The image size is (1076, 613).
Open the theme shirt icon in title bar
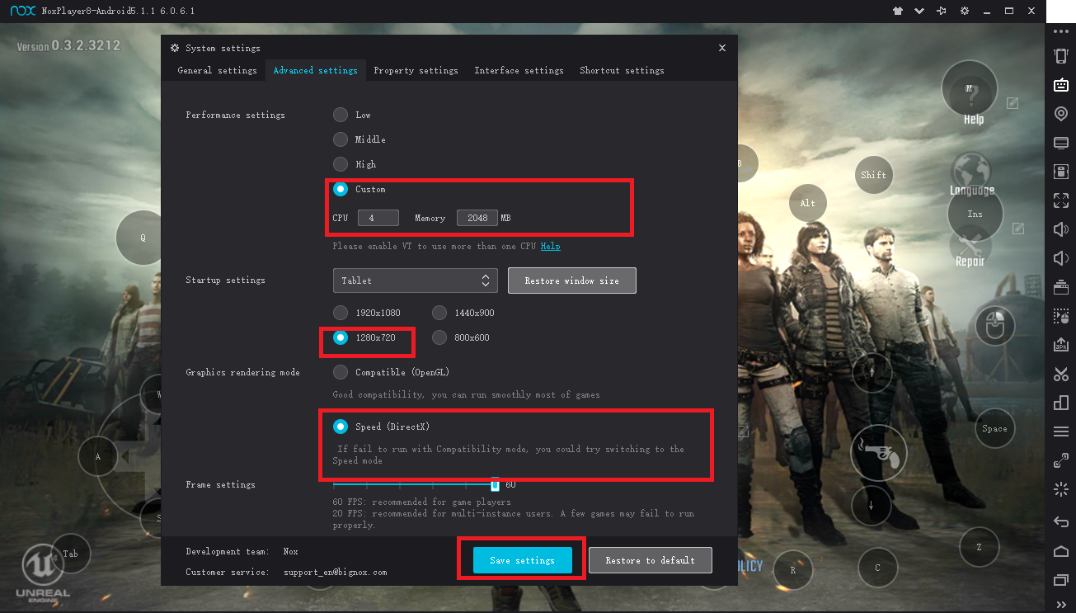coord(898,12)
